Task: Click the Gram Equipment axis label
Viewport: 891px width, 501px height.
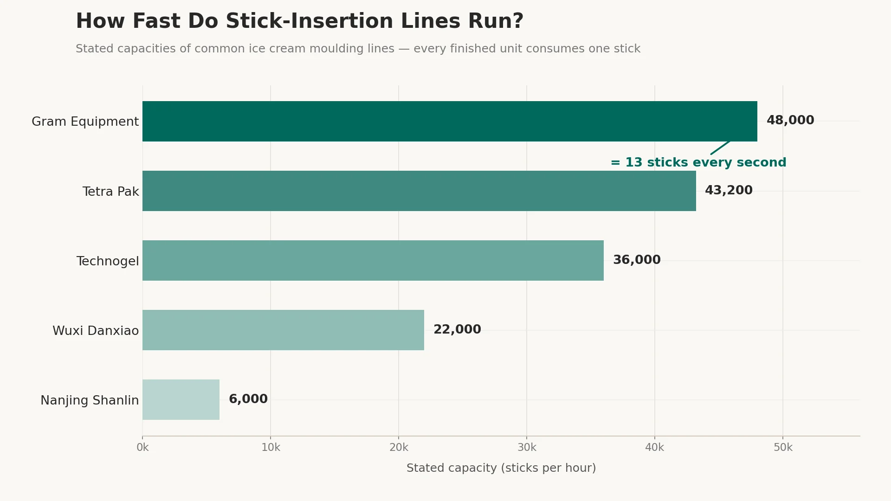Action: [85, 122]
